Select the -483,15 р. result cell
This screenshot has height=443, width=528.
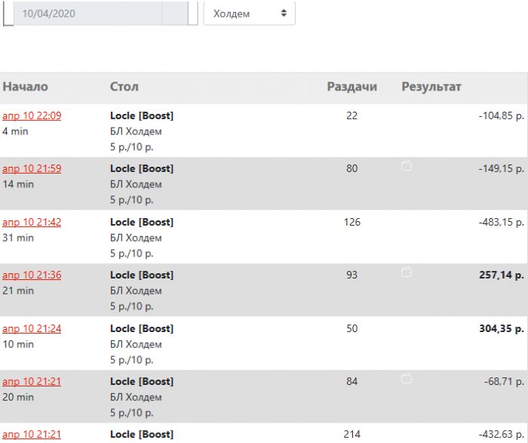point(500,222)
